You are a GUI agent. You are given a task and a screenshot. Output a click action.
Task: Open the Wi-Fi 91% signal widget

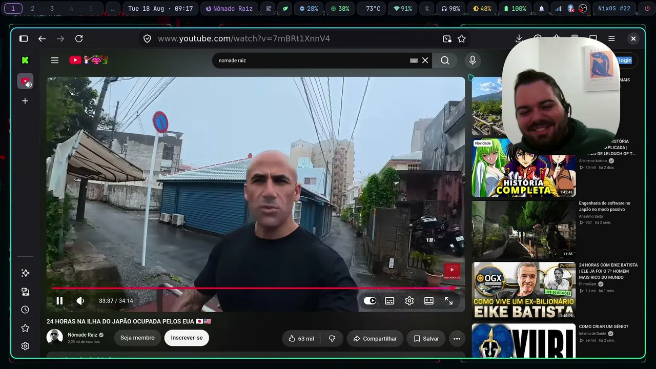tap(403, 9)
